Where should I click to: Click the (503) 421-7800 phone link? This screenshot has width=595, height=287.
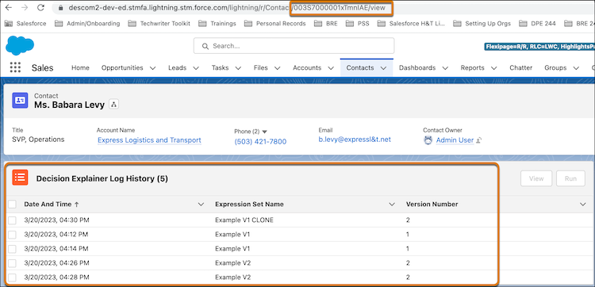click(x=260, y=142)
